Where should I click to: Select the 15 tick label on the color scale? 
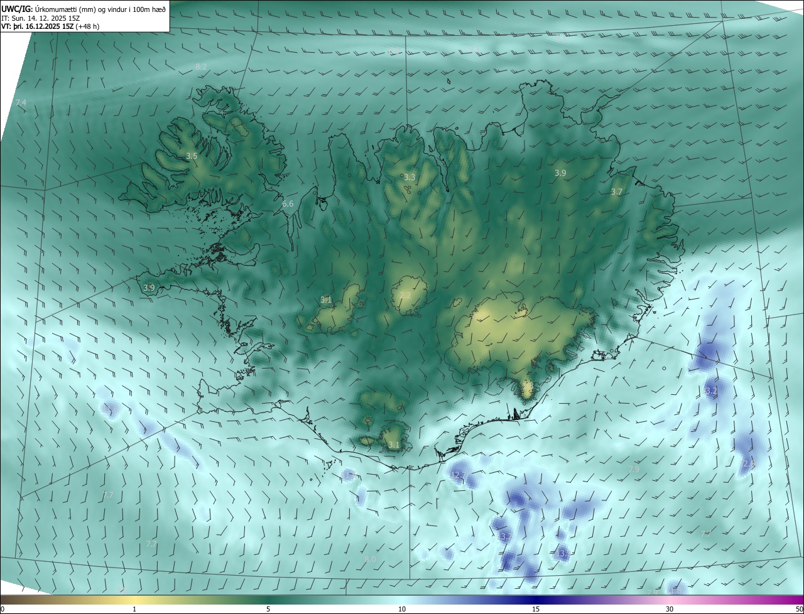pyautogui.click(x=536, y=609)
